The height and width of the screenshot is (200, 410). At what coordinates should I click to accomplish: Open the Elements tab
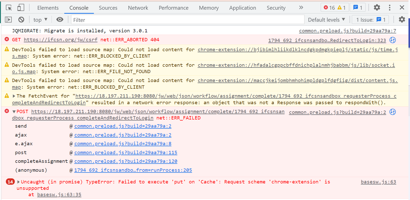(x=48, y=8)
